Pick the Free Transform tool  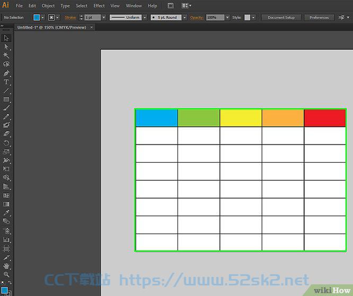click(6, 169)
